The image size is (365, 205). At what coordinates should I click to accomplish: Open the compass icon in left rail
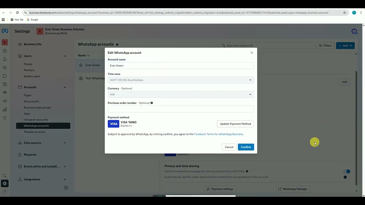(x=5, y=67)
